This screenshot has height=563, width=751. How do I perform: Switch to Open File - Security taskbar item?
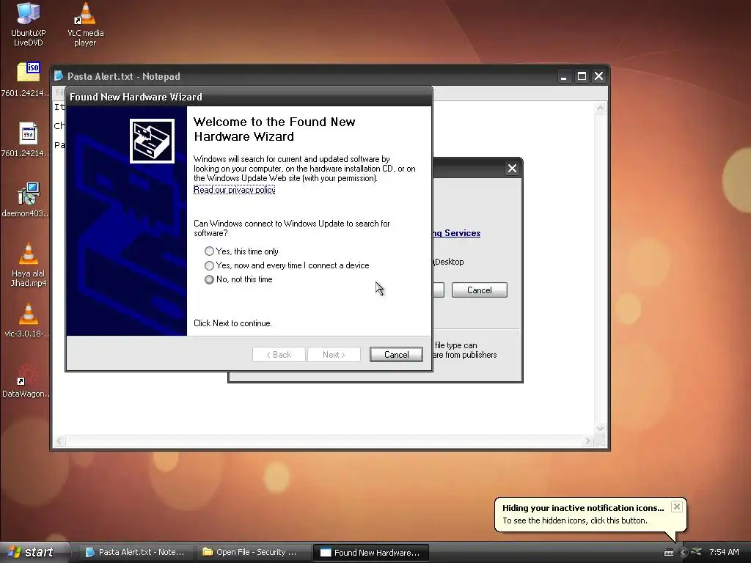click(252, 552)
